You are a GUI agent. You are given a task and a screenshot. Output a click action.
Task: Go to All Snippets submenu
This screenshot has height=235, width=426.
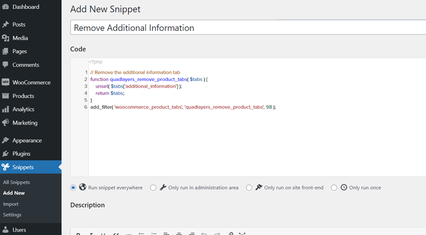point(16,182)
